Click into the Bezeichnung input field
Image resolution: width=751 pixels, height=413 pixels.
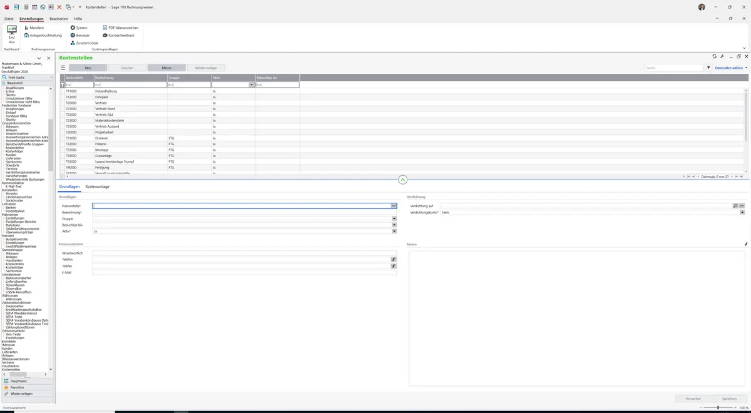(244, 212)
